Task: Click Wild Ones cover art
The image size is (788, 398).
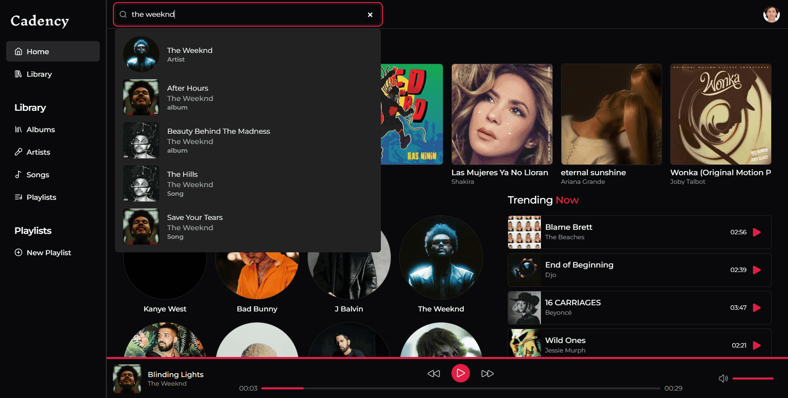Action: click(525, 343)
